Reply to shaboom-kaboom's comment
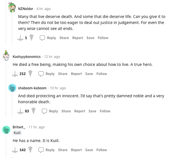Image resolution: width=180 pixels, height=158 pixels. [x=50, y=111]
